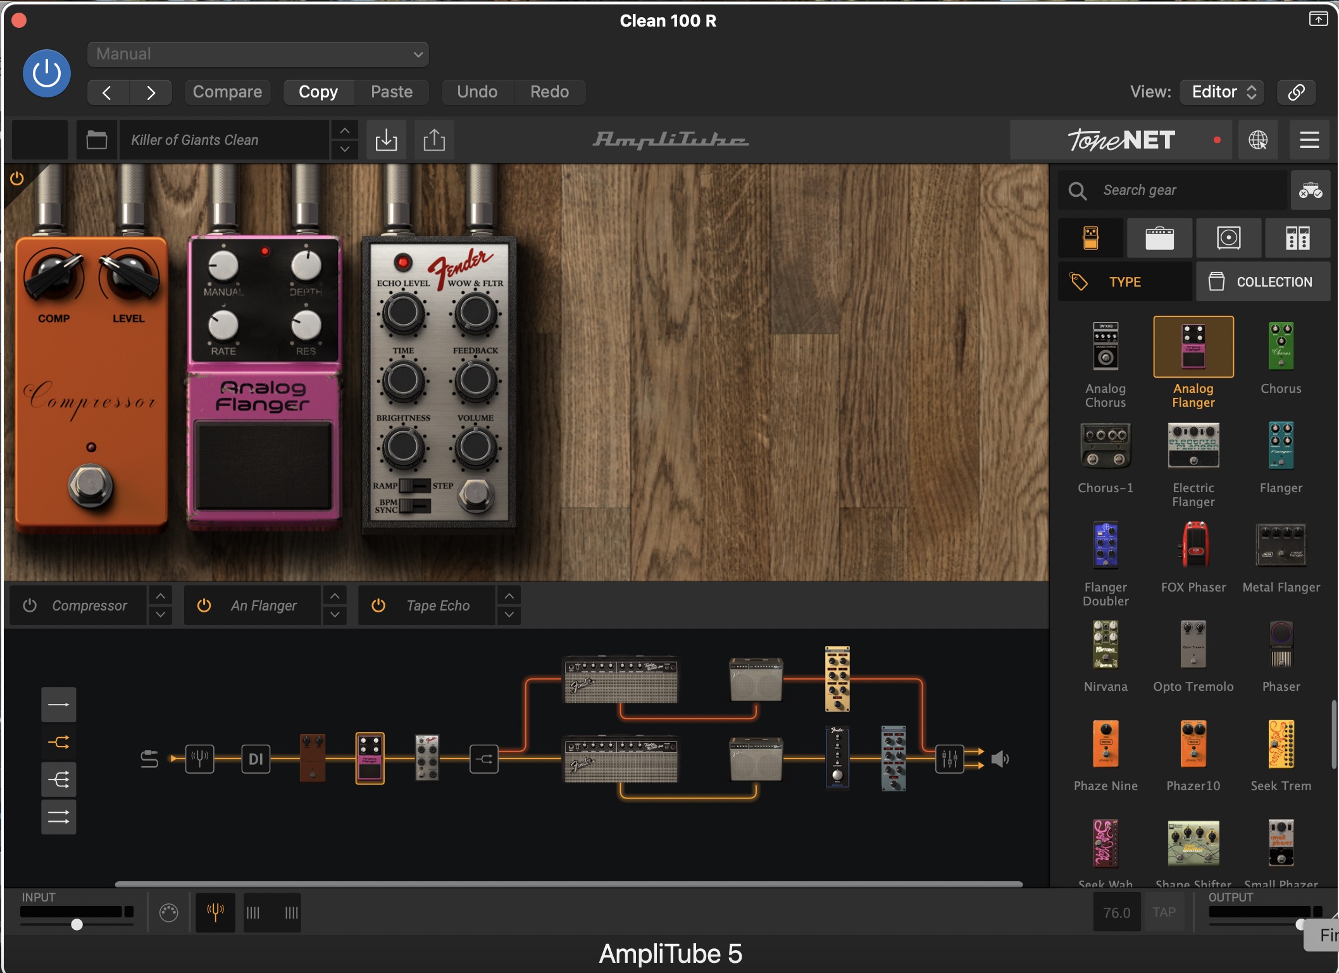Click the save preset download icon

[386, 140]
